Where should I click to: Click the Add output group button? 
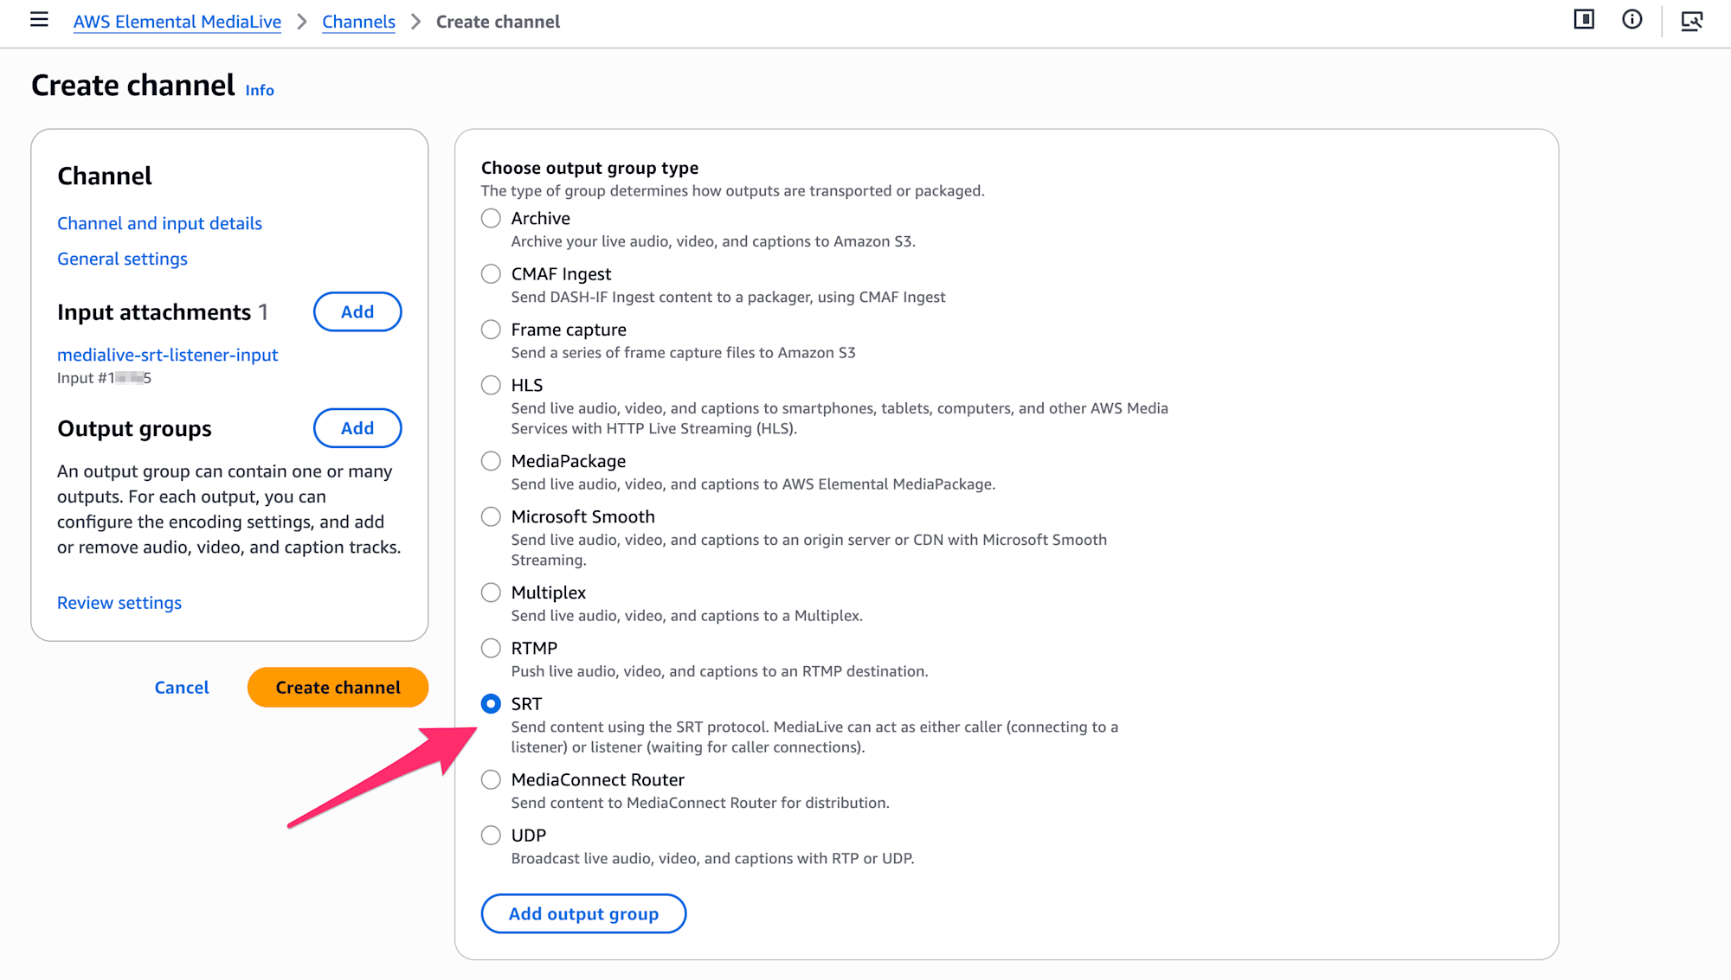pyautogui.click(x=583, y=913)
